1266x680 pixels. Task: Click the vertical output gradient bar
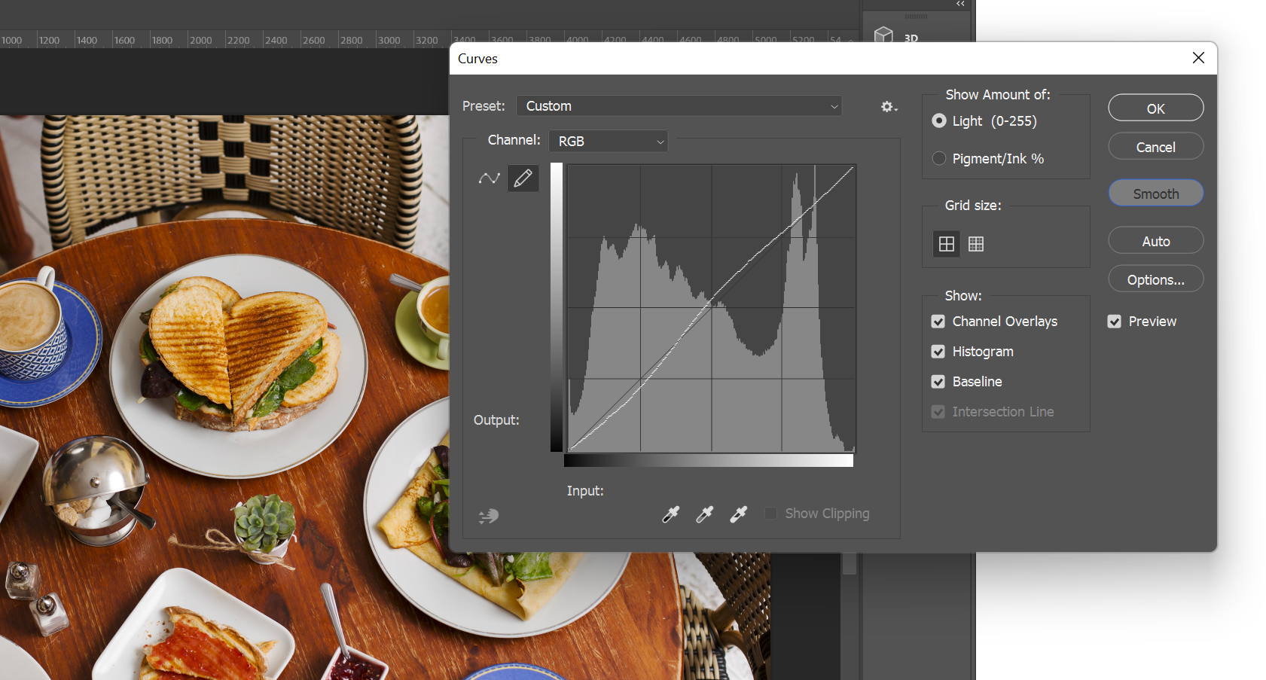pos(557,307)
